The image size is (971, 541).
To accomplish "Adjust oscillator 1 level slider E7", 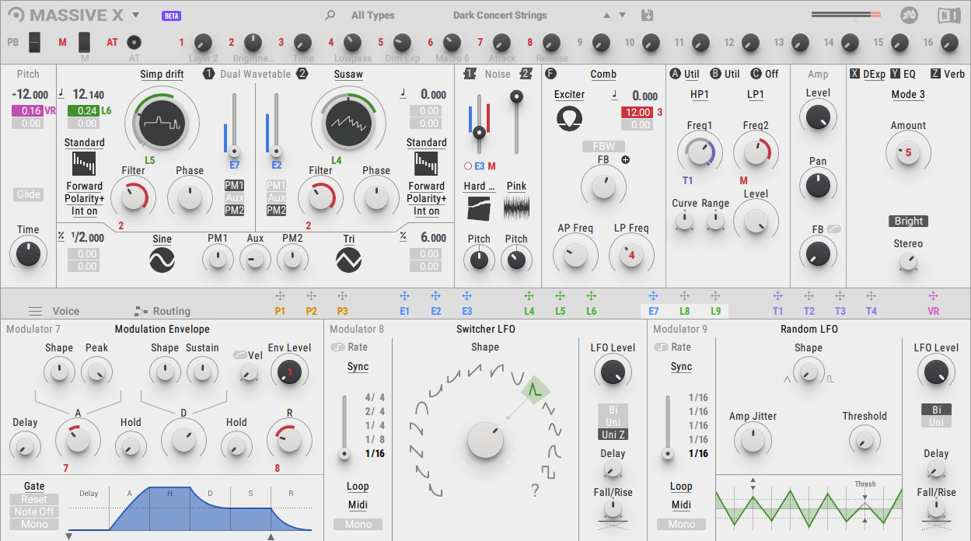I will click(x=234, y=124).
